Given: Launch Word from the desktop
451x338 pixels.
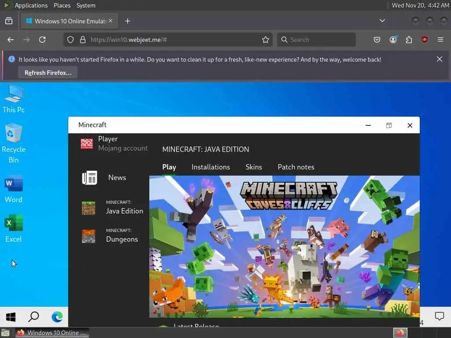Looking at the screenshot, I should pyautogui.click(x=14, y=189).
